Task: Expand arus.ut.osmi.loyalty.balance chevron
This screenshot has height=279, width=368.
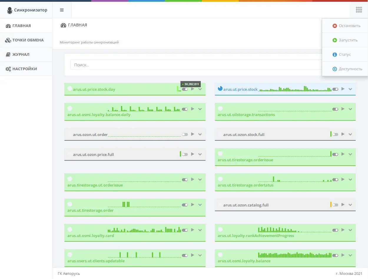Action: tap(350, 255)
